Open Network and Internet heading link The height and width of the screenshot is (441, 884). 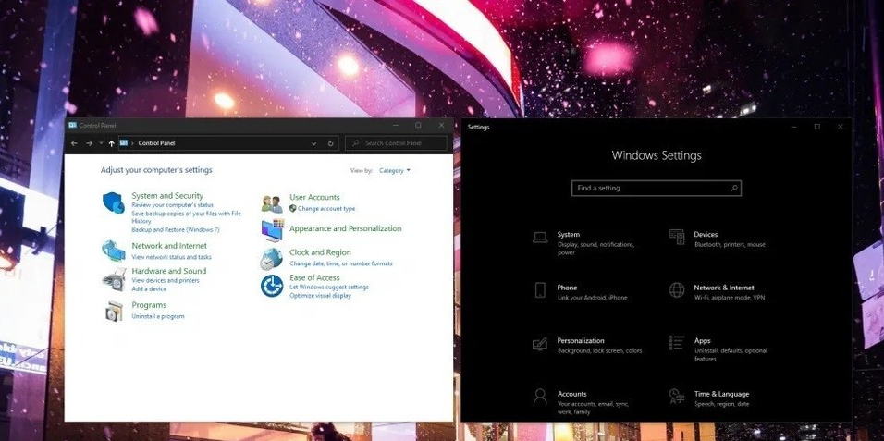[x=169, y=246]
